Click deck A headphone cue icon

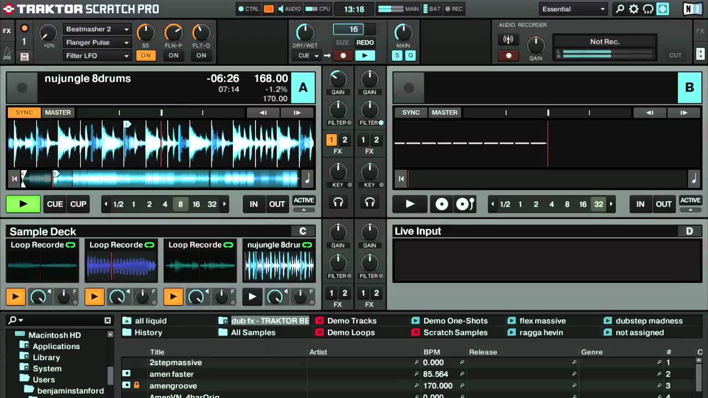[x=338, y=203]
